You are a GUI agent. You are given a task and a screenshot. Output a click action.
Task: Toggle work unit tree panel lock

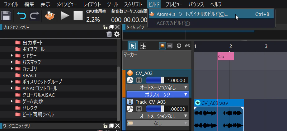[x=105, y=126]
